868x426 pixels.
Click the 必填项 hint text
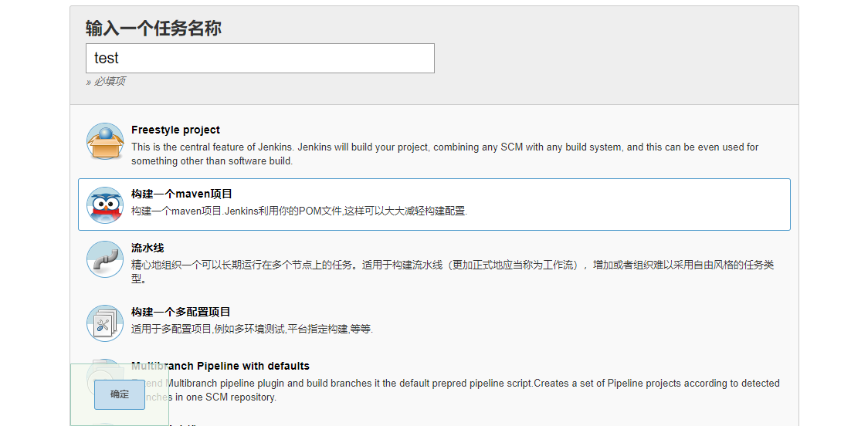pyautogui.click(x=105, y=81)
